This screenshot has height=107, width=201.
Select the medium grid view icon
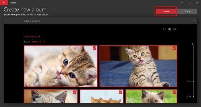[169, 29]
